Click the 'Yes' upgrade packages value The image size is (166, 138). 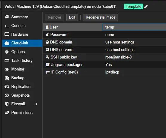point(108,64)
